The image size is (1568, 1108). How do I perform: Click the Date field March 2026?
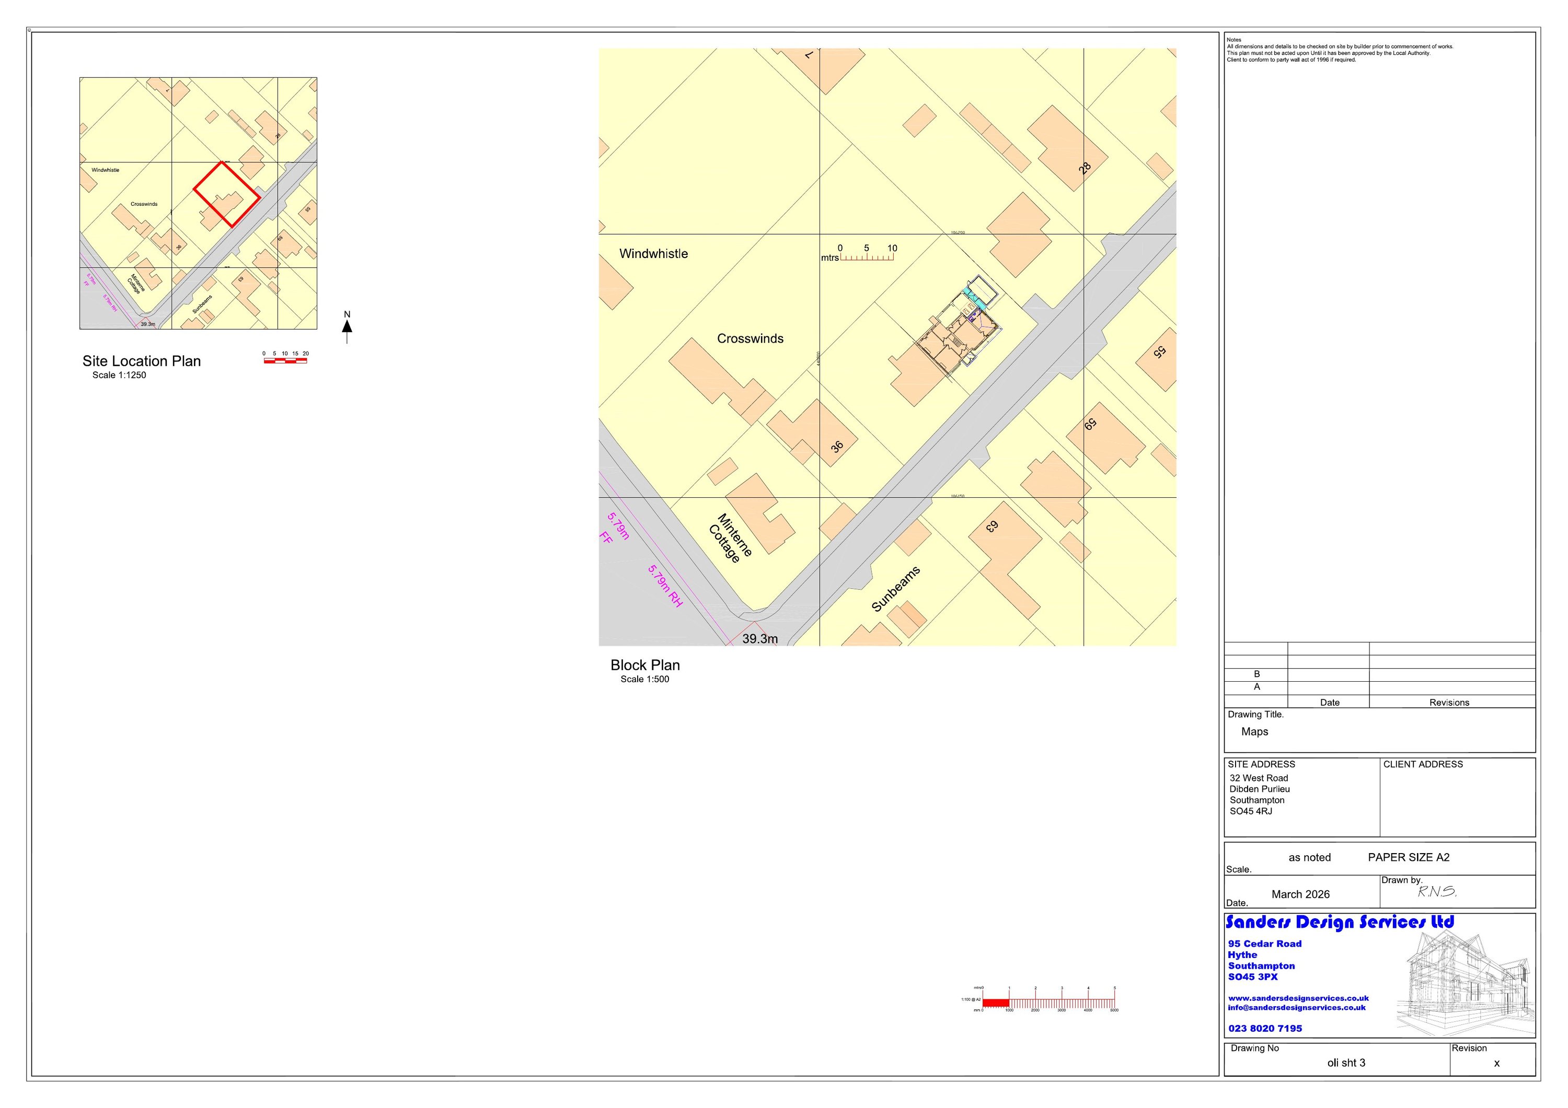click(x=1300, y=894)
